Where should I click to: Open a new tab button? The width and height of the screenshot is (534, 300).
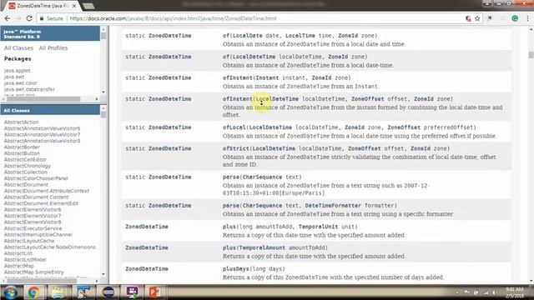[88, 6]
